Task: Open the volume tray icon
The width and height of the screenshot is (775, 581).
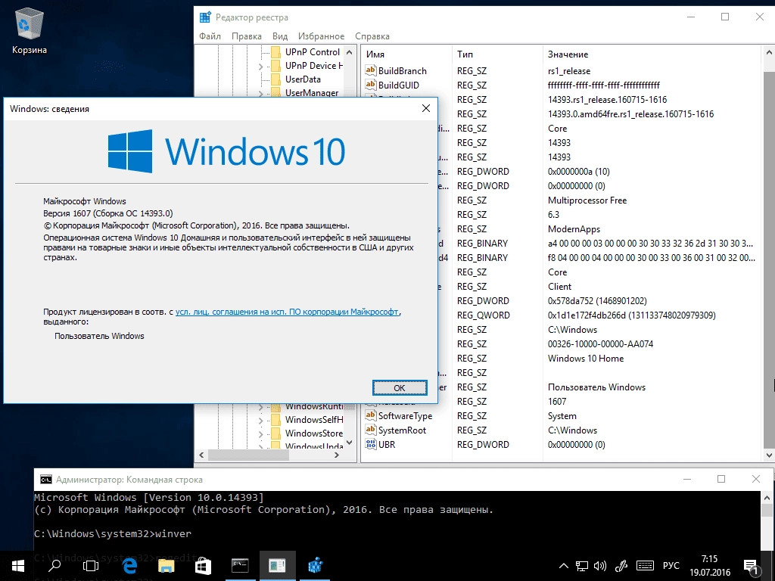Action: point(600,566)
